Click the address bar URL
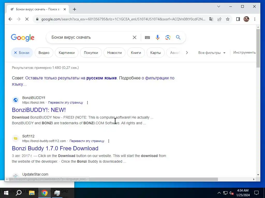Viewport: 265px width, 198px height. click(x=123, y=19)
